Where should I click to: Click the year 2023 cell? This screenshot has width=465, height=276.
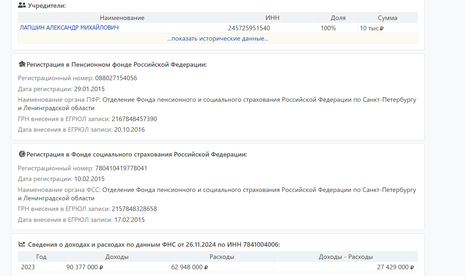[x=41, y=267]
